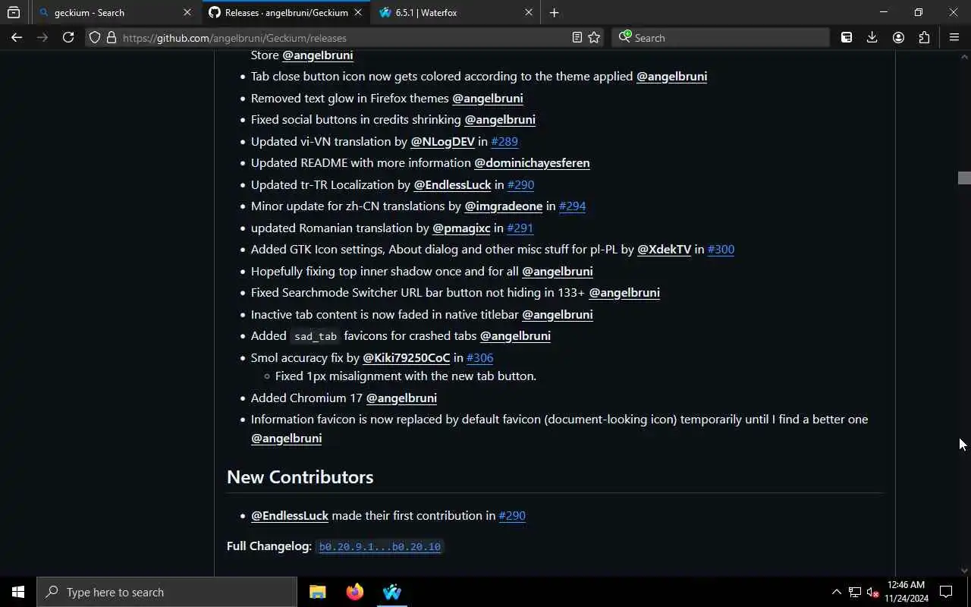Open Full Changelog b0.20.9.1...b0.20.10 link
971x607 pixels.
click(x=379, y=546)
